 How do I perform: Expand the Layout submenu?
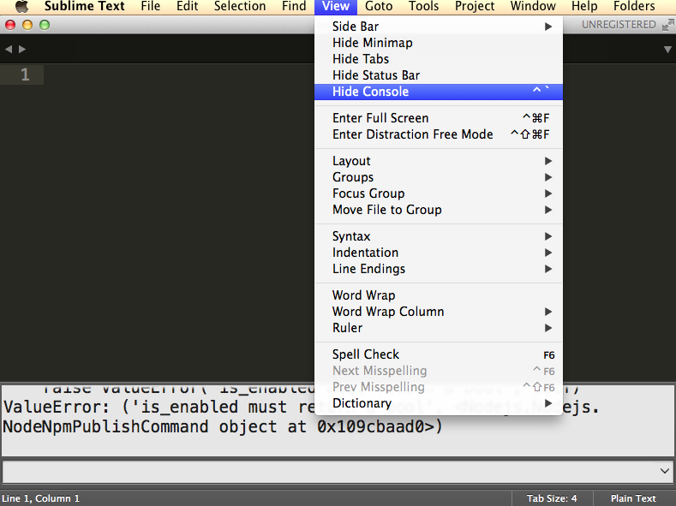(439, 161)
